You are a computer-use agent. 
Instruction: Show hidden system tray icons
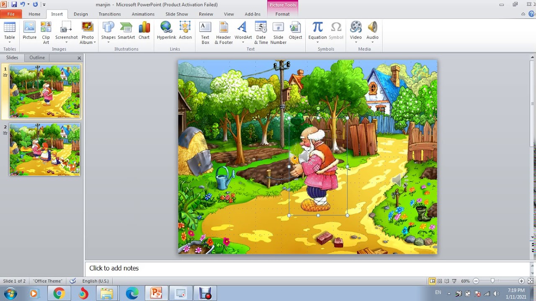[x=449, y=293]
